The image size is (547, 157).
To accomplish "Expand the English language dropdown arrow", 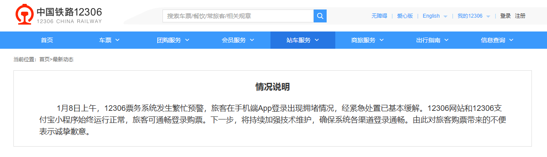I will 445,16.
